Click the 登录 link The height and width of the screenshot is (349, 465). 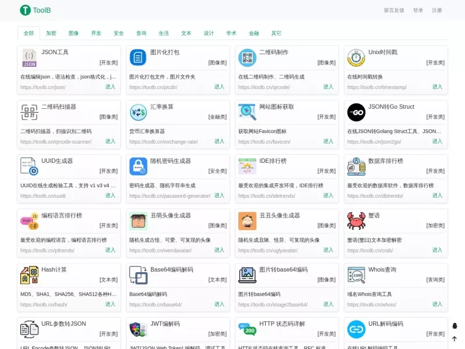[x=418, y=10]
